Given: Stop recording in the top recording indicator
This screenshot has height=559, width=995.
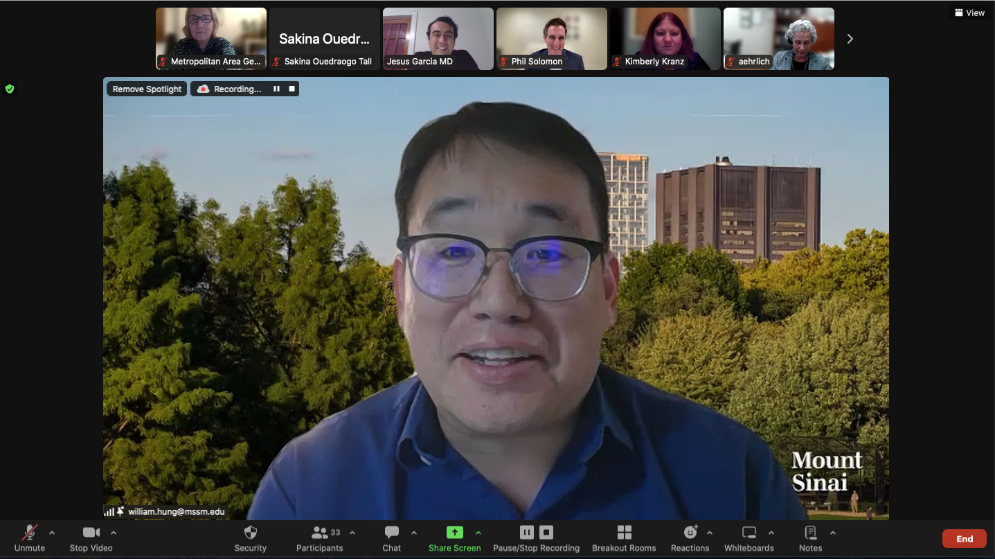Looking at the screenshot, I should point(292,89).
